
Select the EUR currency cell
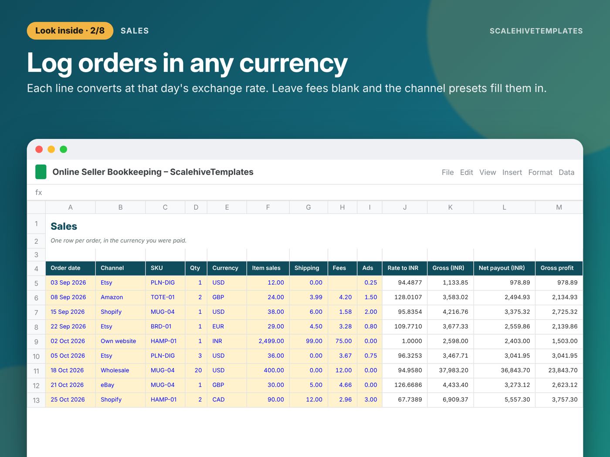pyautogui.click(x=227, y=326)
